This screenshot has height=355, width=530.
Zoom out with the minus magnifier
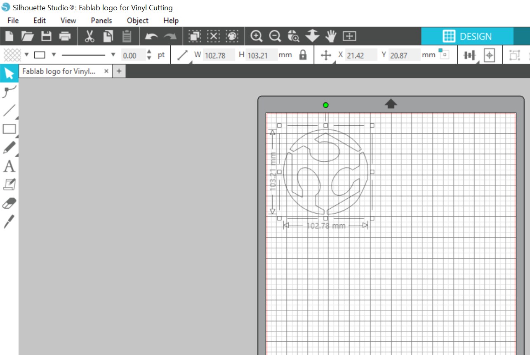tap(275, 36)
